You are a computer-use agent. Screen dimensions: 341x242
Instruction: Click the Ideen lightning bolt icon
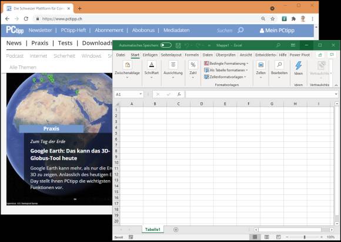299,65
